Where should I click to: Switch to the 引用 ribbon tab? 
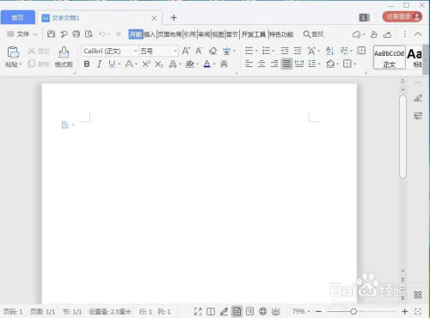point(190,34)
